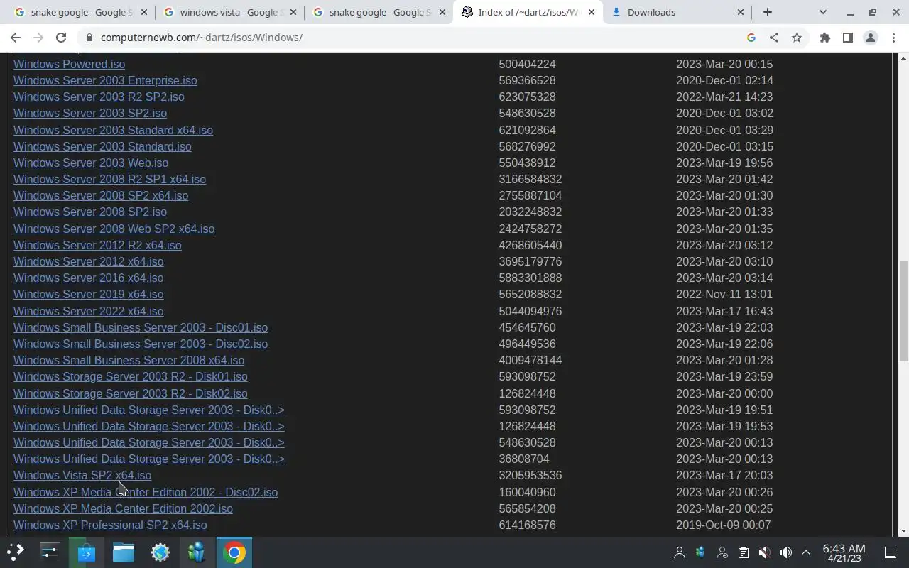This screenshot has width=909, height=568.
Task: Open the volume speaker tray icon
Action: pos(786,552)
